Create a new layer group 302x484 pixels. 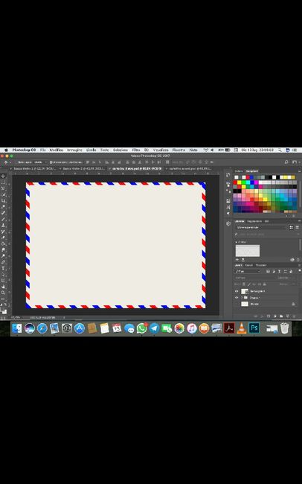(281, 316)
